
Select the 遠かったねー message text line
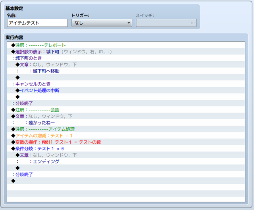click(x=126, y=122)
